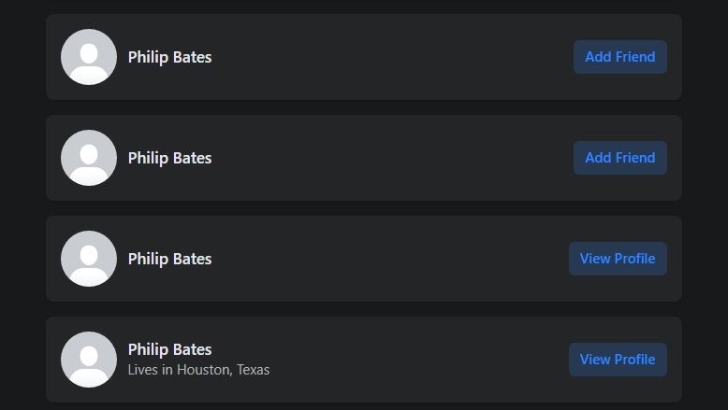Image resolution: width=728 pixels, height=410 pixels.
Task: Open the third Philip Bates profile avatar
Action: pos(89,259)
